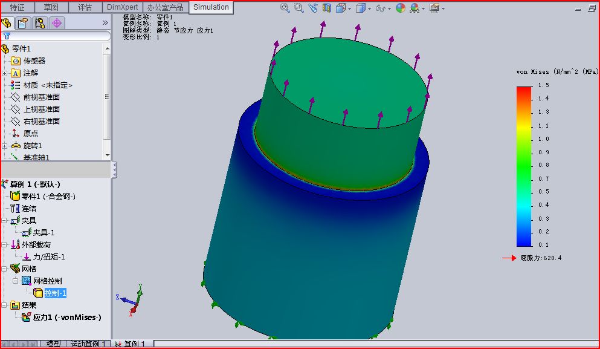600x349 pixels.
Task: Expand the 旋转1 tree node
Action: point(5,146)
